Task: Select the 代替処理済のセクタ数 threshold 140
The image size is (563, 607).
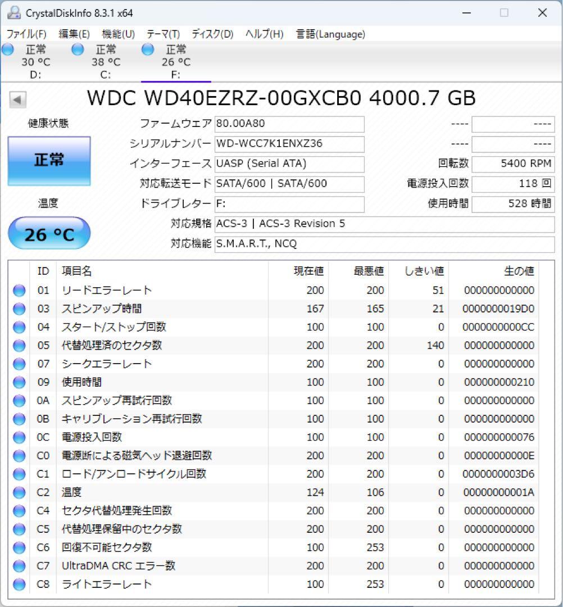Action: (x=435, y=346)
